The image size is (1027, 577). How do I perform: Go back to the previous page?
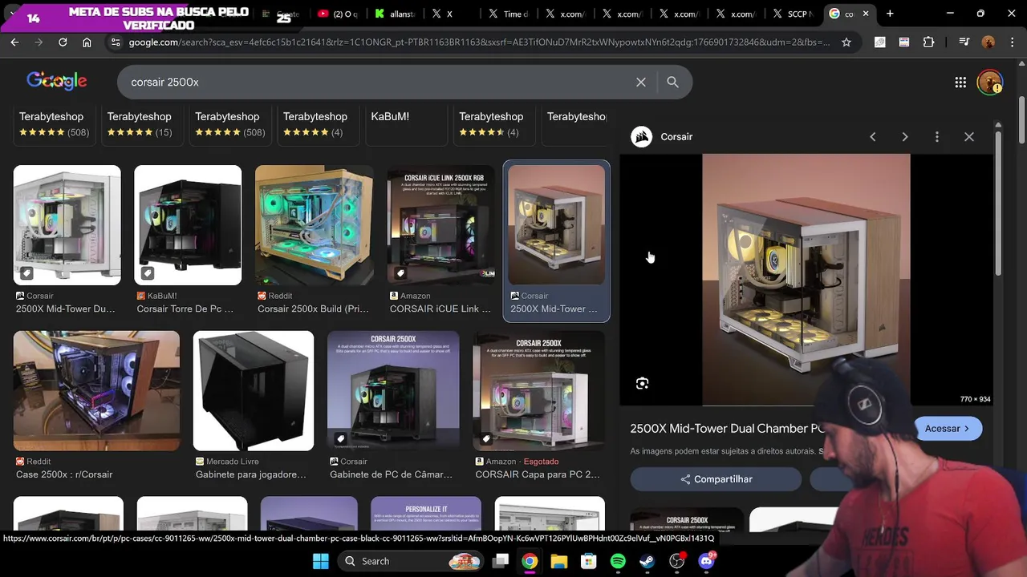point(14,42)
